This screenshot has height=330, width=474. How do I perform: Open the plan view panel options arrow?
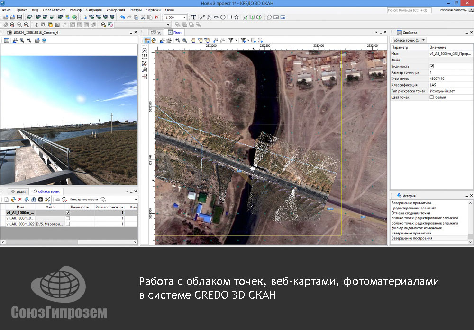pos(376,32)
